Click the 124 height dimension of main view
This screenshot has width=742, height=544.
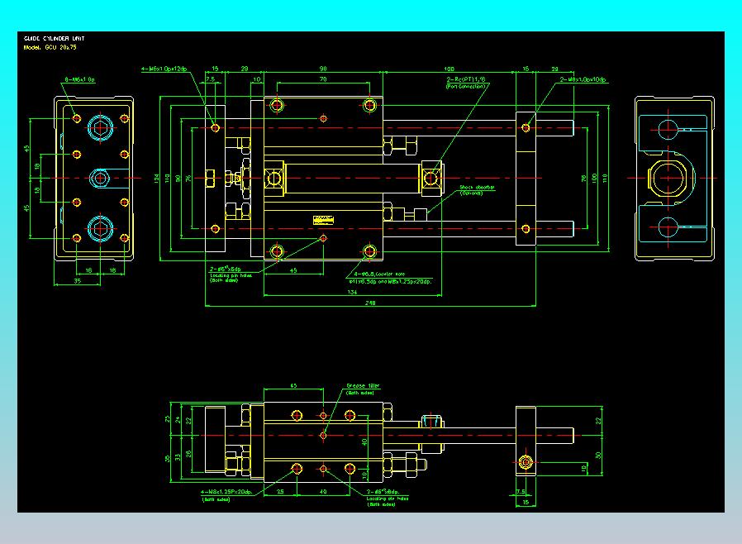click(156, 179)
